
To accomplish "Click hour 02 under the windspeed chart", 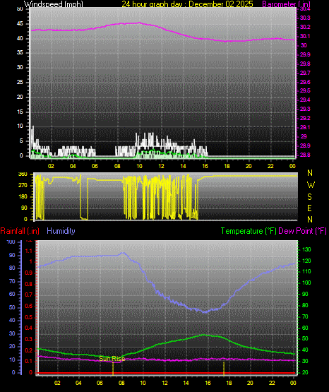I will coord(51,166).
